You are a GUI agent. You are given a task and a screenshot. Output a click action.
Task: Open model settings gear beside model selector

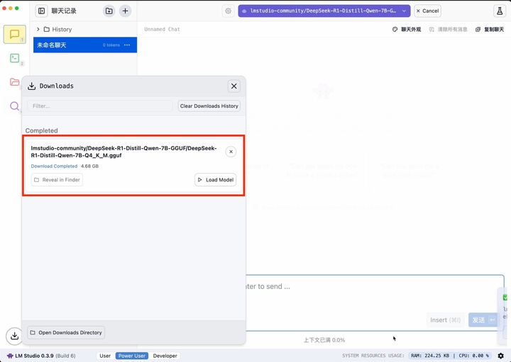pyautogui.click(x=228, y=11)
